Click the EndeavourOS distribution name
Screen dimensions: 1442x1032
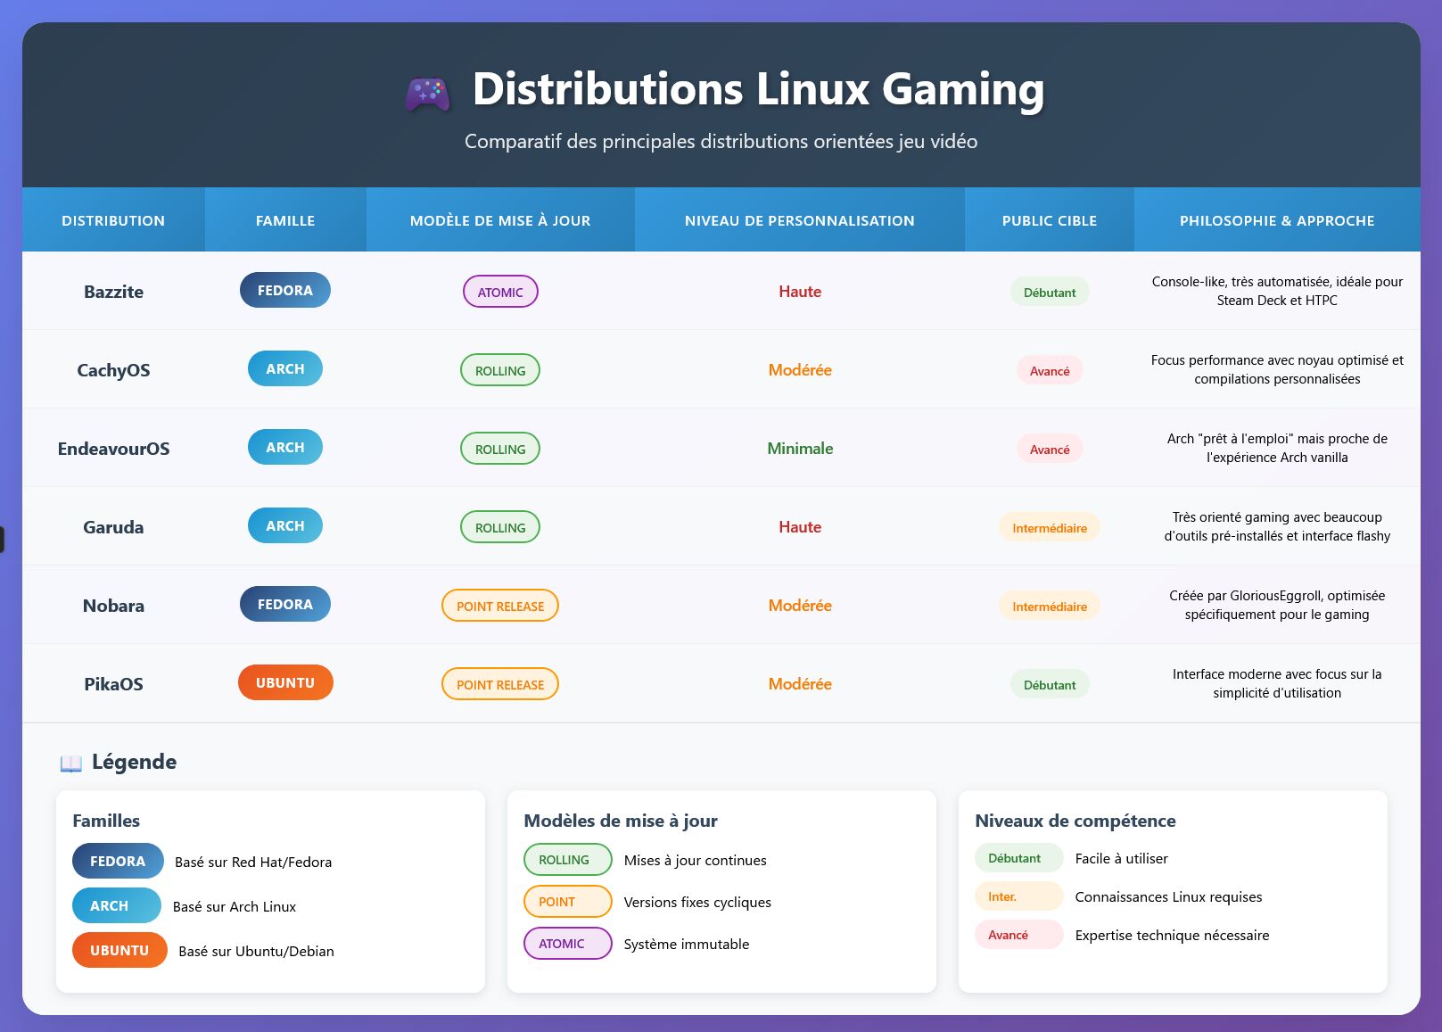(x=113, y=449)
